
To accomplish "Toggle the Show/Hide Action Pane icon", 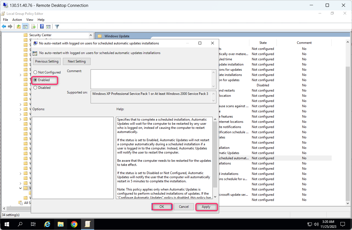I will click(x=48, y=27).
